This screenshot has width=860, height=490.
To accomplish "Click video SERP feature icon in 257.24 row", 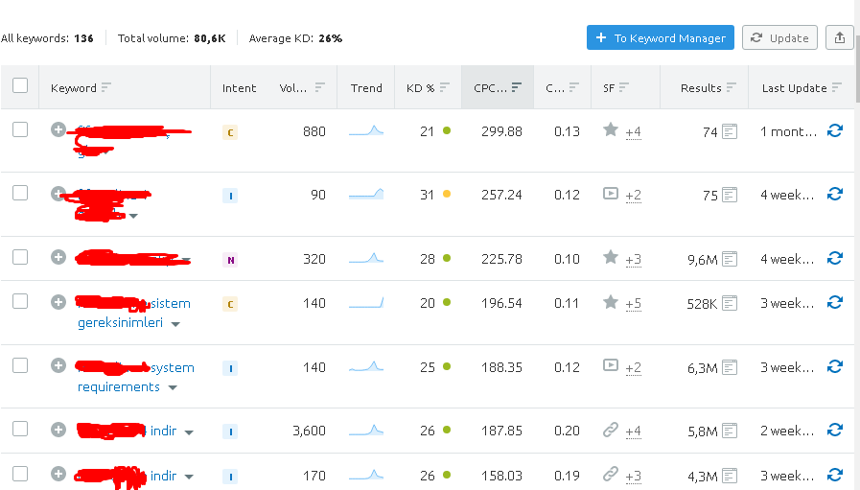I will 611,194.
